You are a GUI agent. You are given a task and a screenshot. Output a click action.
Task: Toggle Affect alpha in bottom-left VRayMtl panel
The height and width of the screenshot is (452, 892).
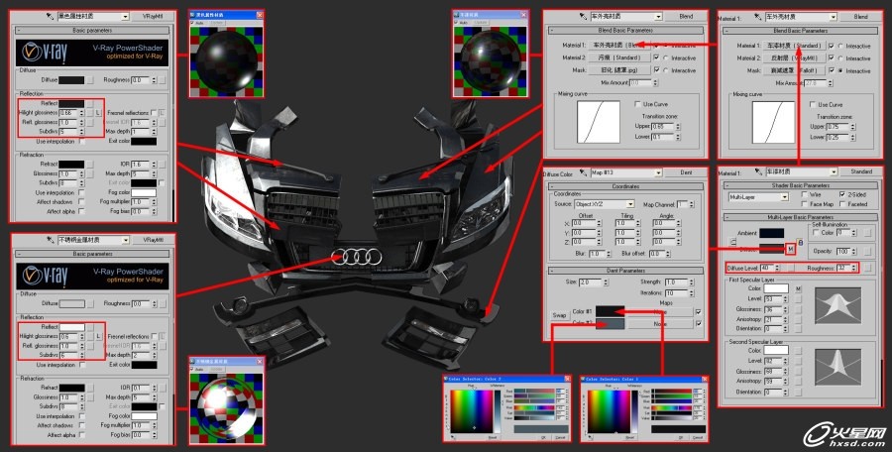click(x=82, y=435)
